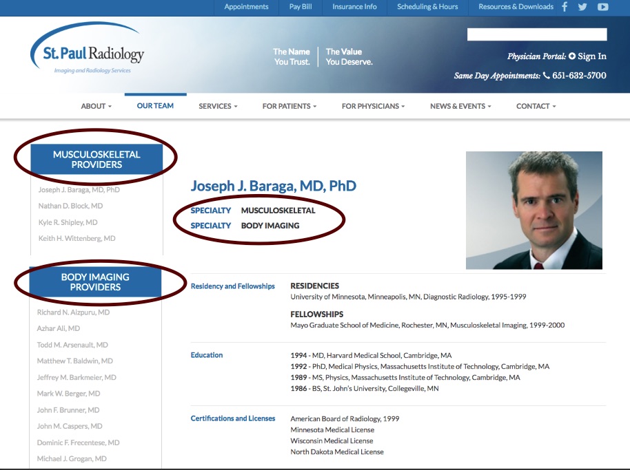Expand the News & Events menu
The width and height of the screenshot is (630, 470).
pos(460,107)
